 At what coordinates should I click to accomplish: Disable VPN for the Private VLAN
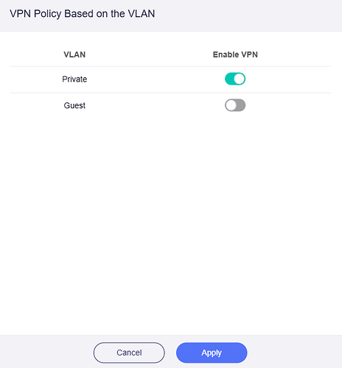point(235,79)
